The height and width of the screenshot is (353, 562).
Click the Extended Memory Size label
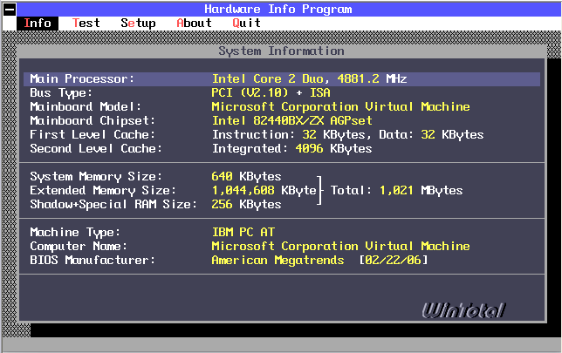102,191
